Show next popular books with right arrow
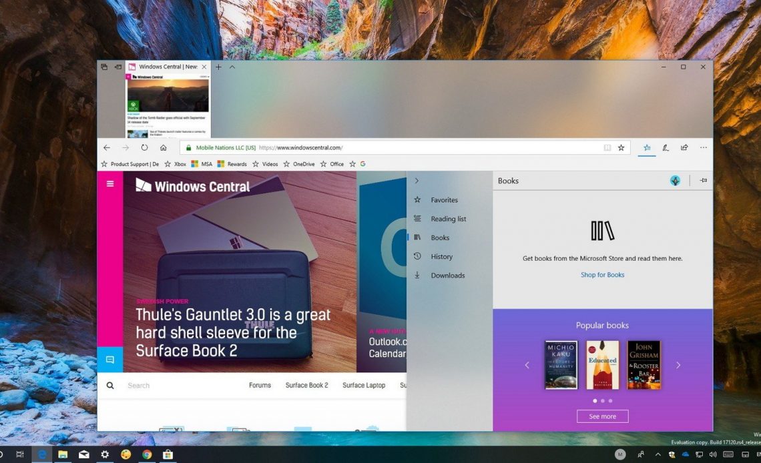Viewport: 761px width, 463px height. pyautogui.click(x=678, y=365)
